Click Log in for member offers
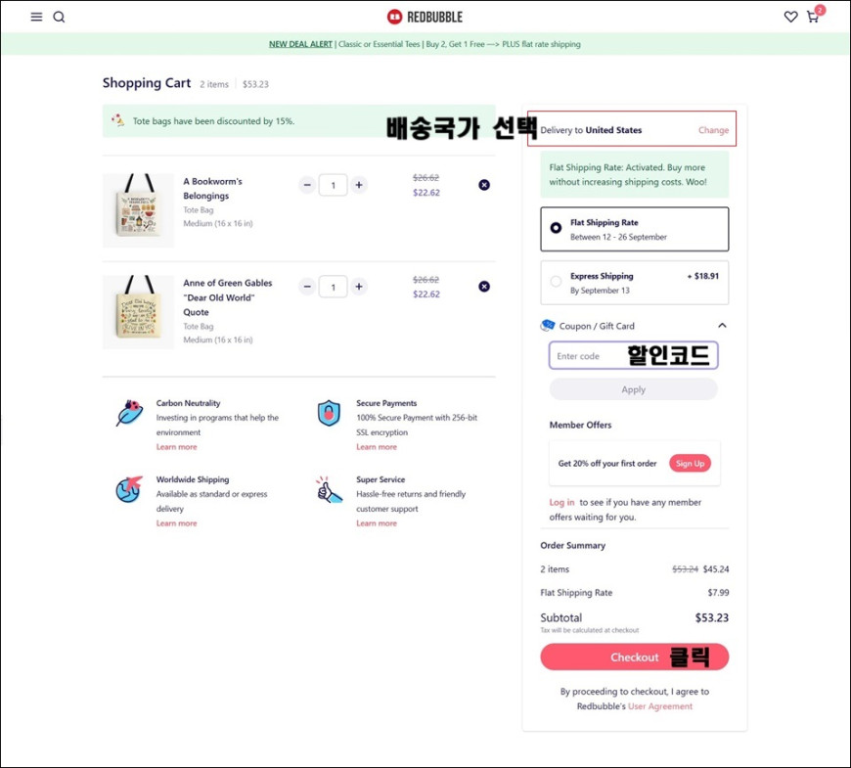Screen dimensions: 851x768 click(x=561, y=503)
